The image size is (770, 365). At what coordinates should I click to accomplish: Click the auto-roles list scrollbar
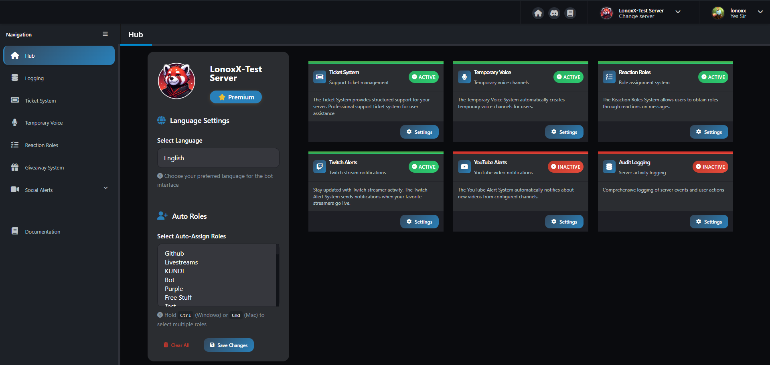277,275
